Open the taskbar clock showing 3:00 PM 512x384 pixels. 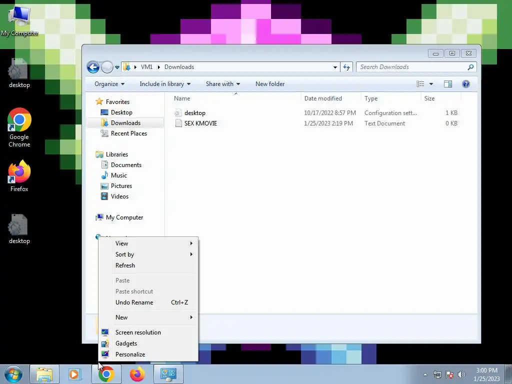pos(486,374)
